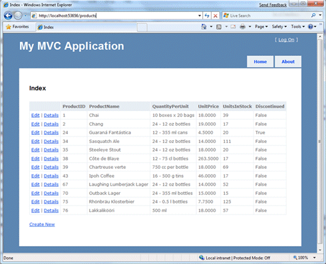Open the Create New link

pyautogui.click(x=42, y=224)
